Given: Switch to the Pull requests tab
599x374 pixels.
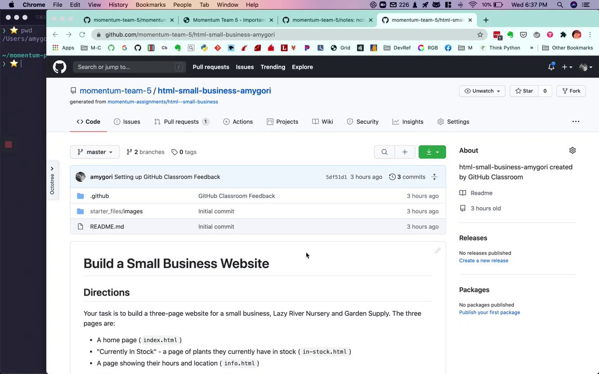Looking at the screenshot, I should coord(181,122).
